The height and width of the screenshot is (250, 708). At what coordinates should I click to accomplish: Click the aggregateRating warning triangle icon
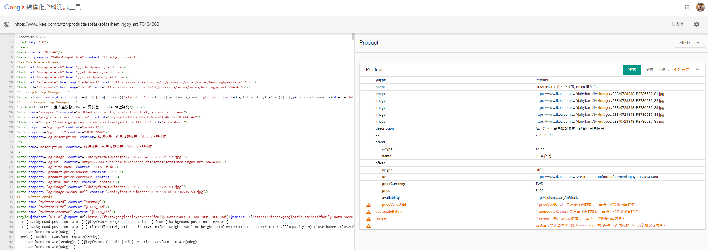368,212
